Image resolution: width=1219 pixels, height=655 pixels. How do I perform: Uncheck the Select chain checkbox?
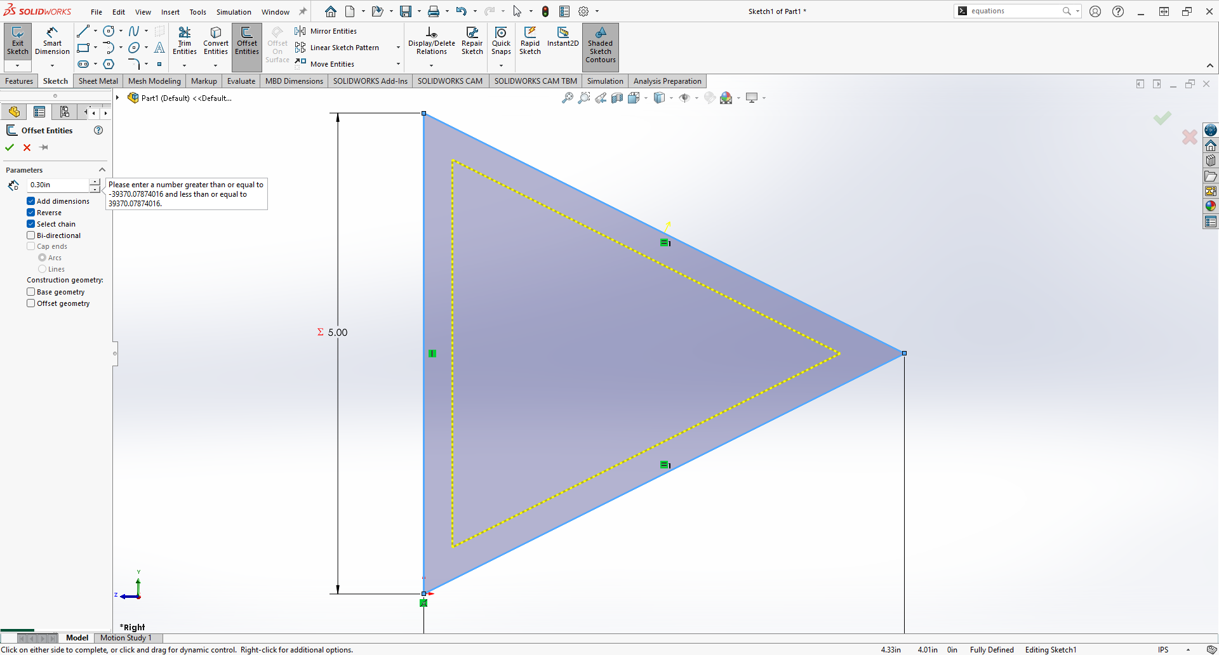coord(30,224)
